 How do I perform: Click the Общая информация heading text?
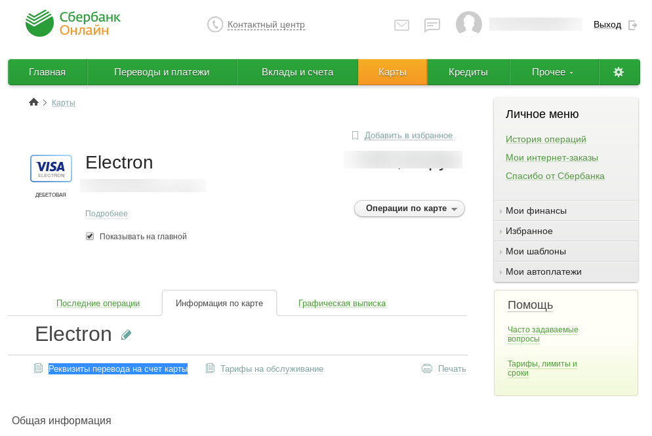click(62, 421)
